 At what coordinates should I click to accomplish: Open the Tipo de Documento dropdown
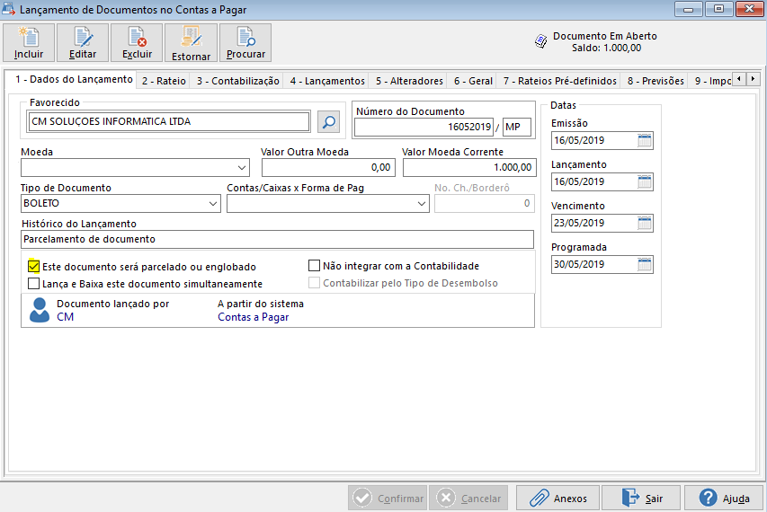click(x=213, y=203)
